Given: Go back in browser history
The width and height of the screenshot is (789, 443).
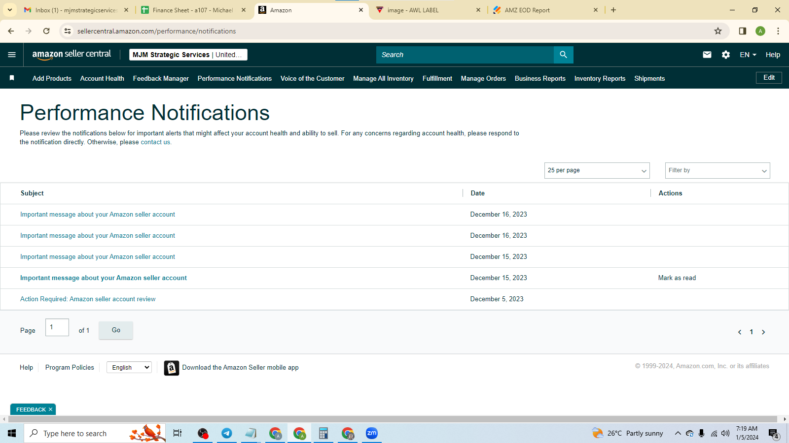Looking at the screenshot, I should [x=11, y=31].
